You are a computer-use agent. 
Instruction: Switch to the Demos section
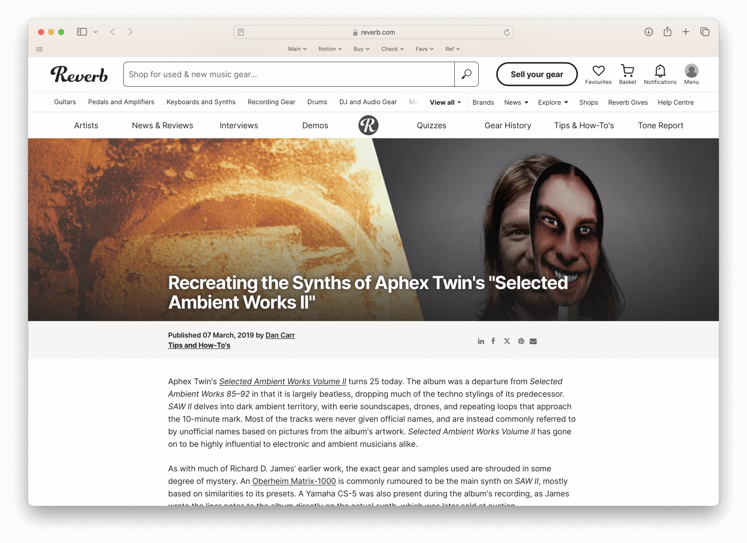(315, 125)
